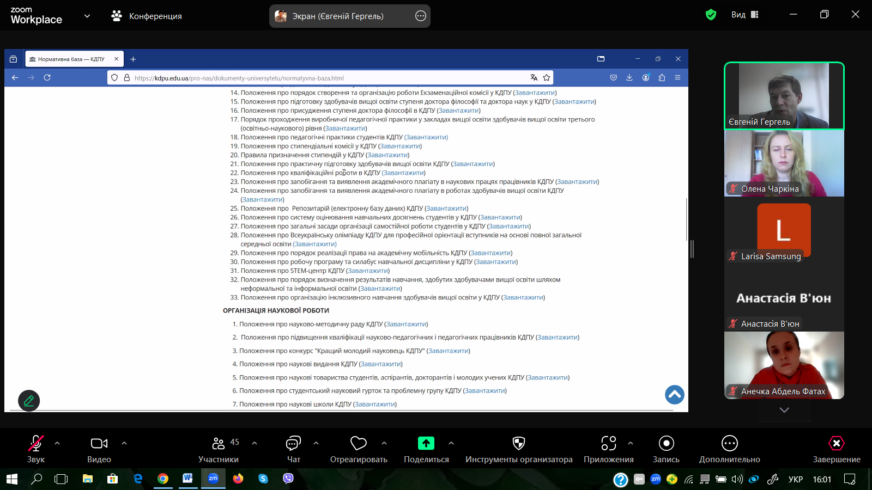Expand video options arrow beside Видео

(124, 443)
